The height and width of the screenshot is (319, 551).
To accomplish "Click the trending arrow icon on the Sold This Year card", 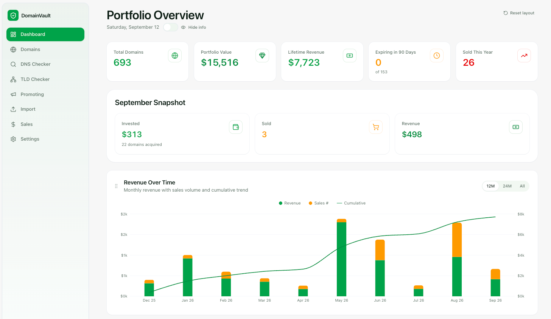I will 524,56.
